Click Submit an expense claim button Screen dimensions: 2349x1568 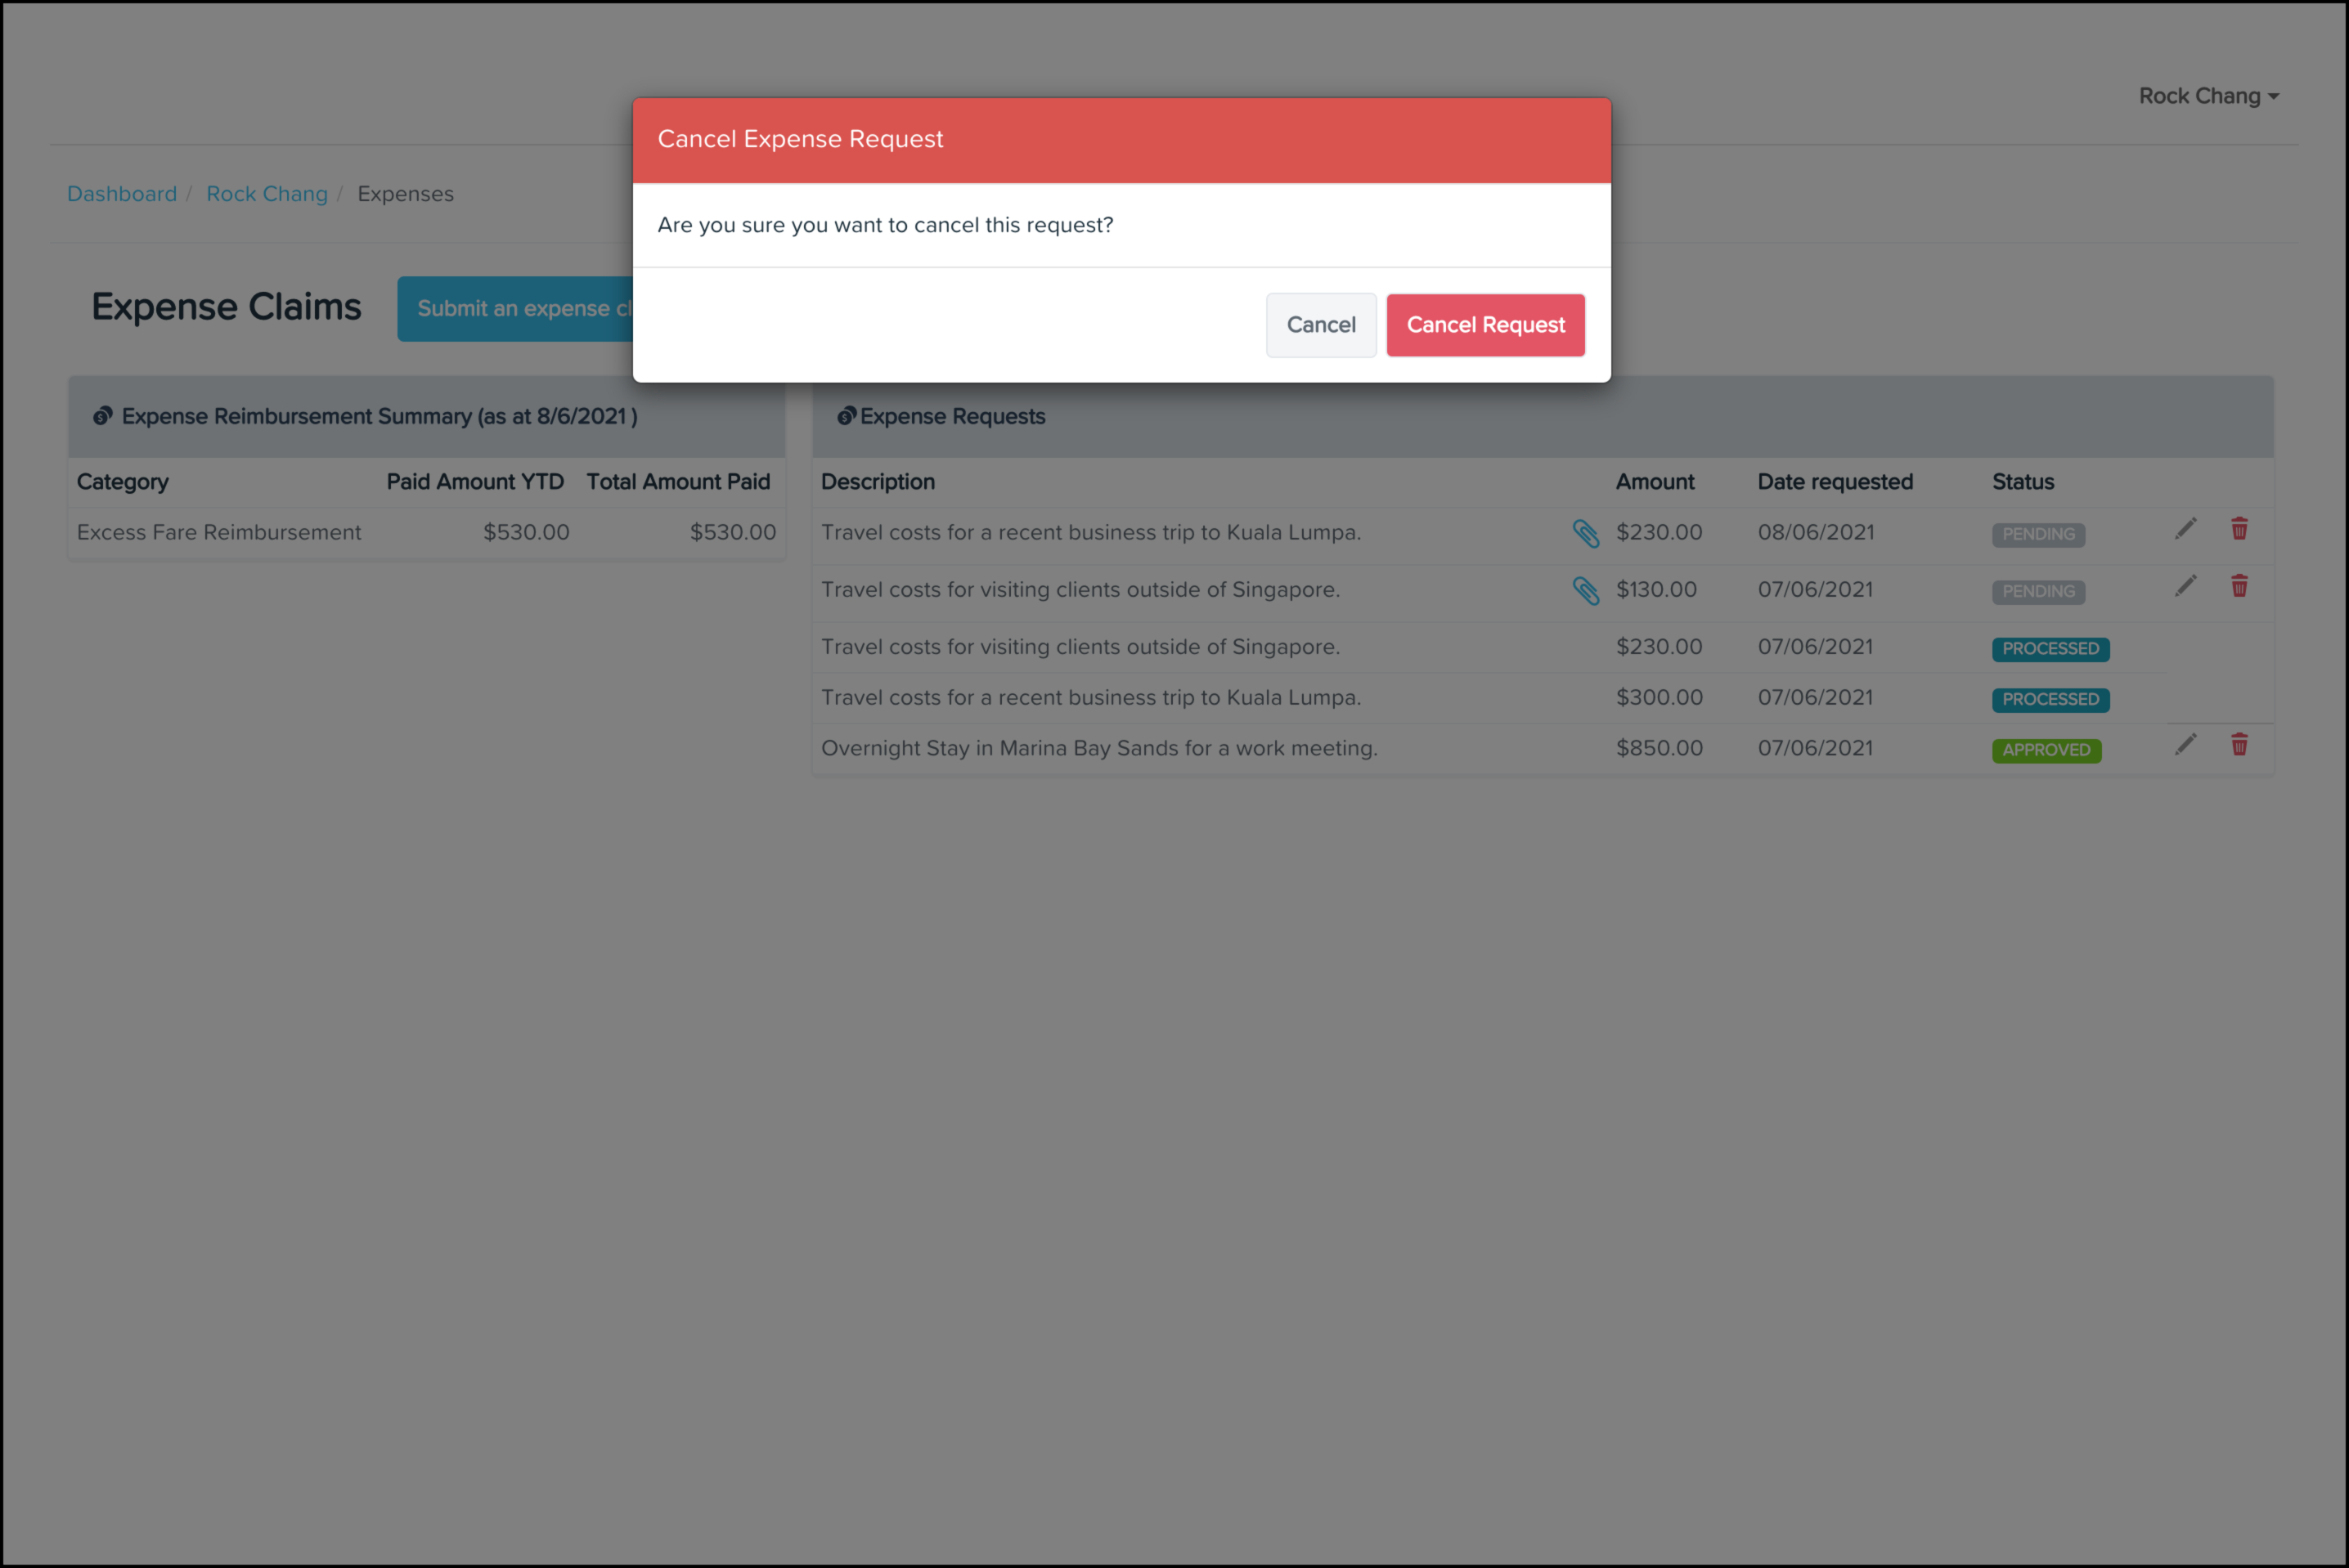tap(516, 309)
